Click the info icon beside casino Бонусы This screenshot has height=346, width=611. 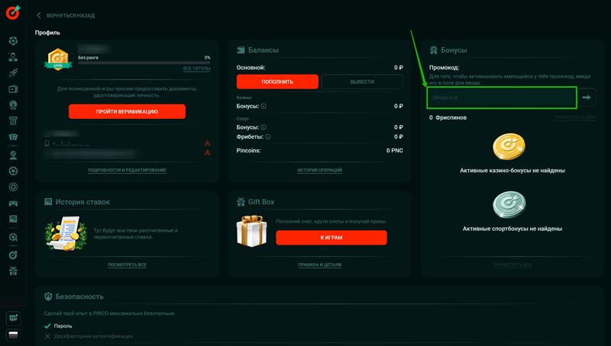(263, 106)
